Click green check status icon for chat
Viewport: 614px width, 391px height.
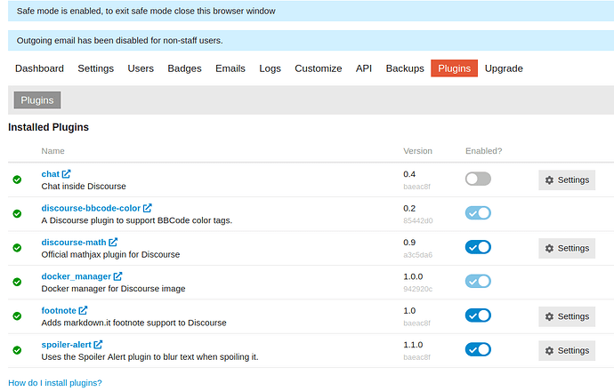tap(17, 180)
